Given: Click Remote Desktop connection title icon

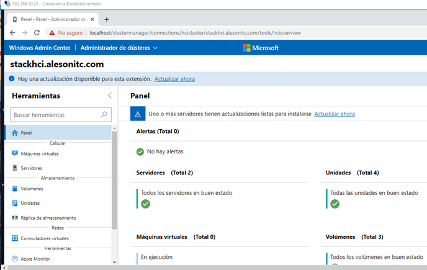Looking at the screenshot, I should point(7,4).
